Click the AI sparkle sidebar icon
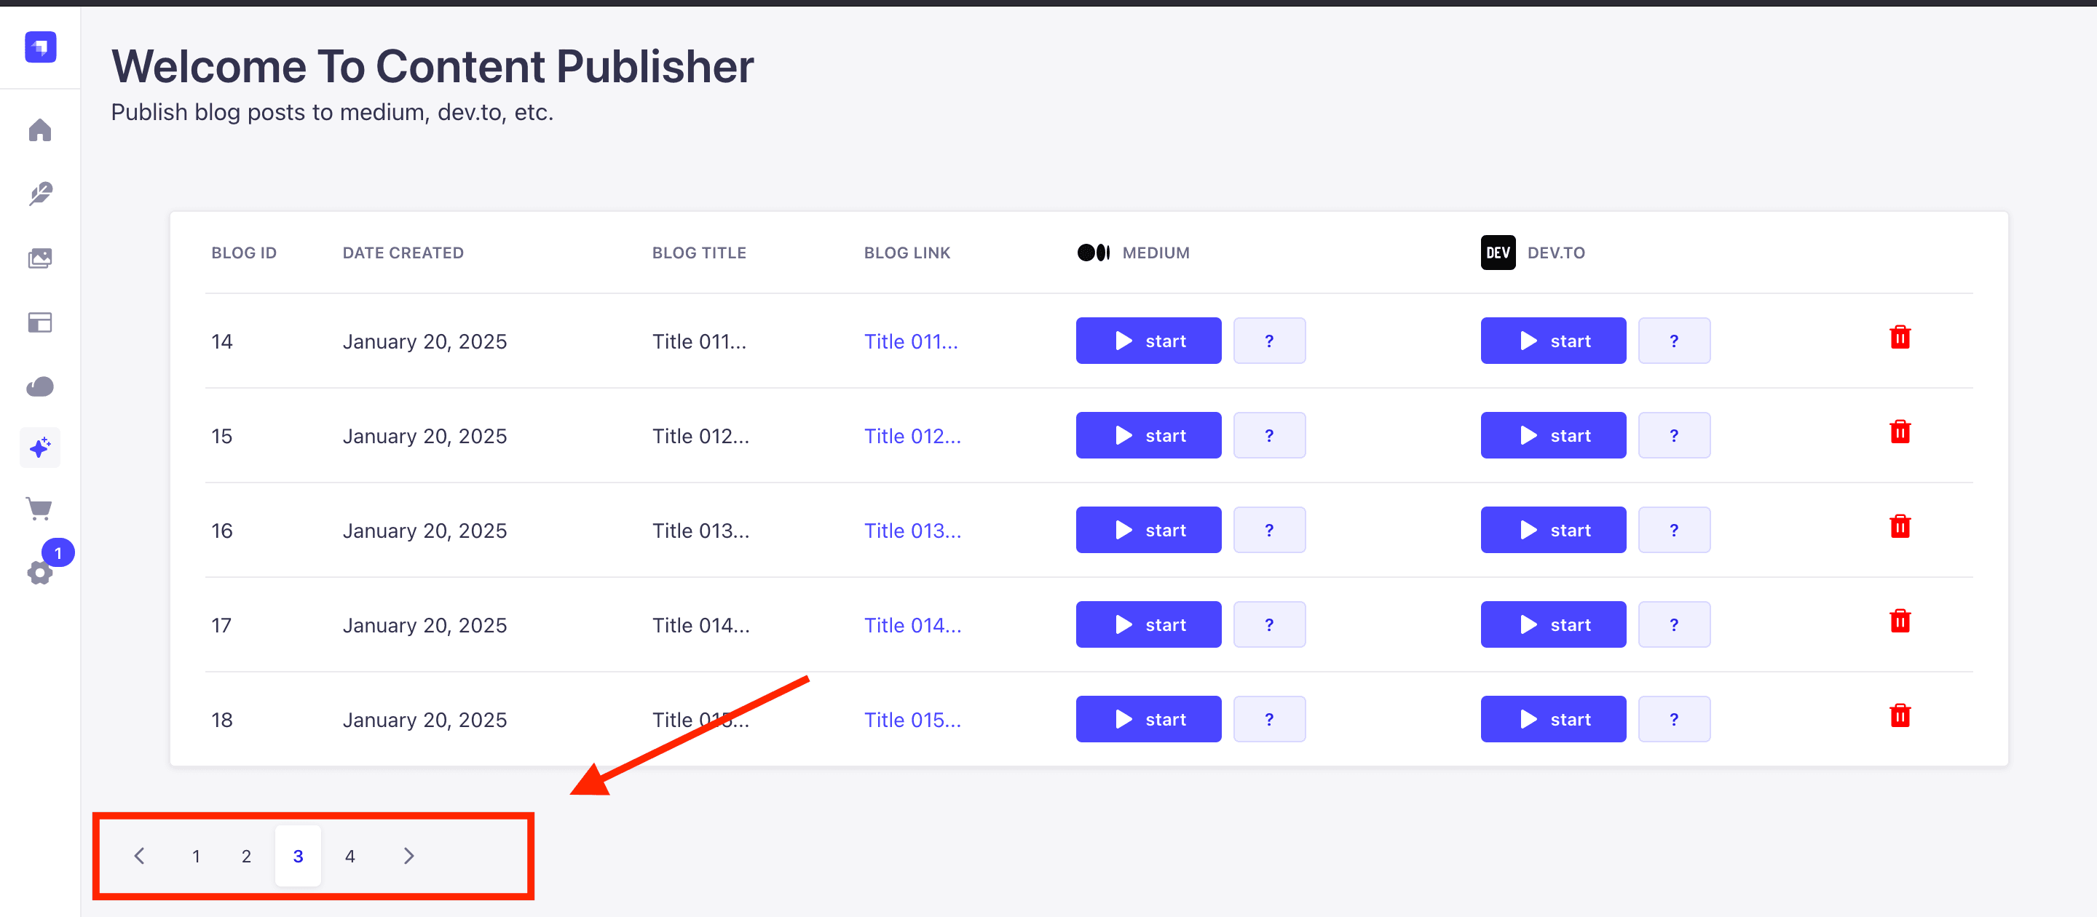 tap(40, 448)
